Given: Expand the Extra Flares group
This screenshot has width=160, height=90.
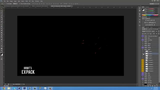Looking at the screenshot, I should (144, 40).
